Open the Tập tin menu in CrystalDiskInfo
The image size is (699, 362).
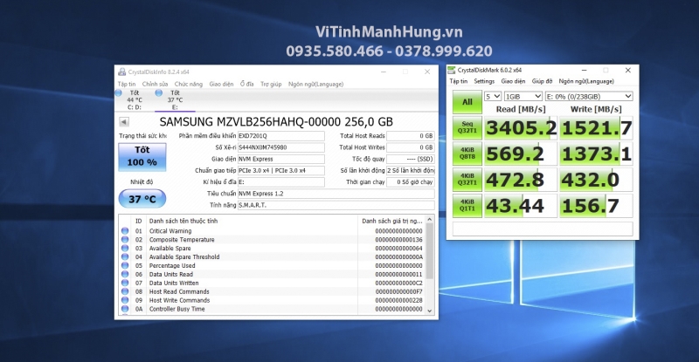(127, 84)
